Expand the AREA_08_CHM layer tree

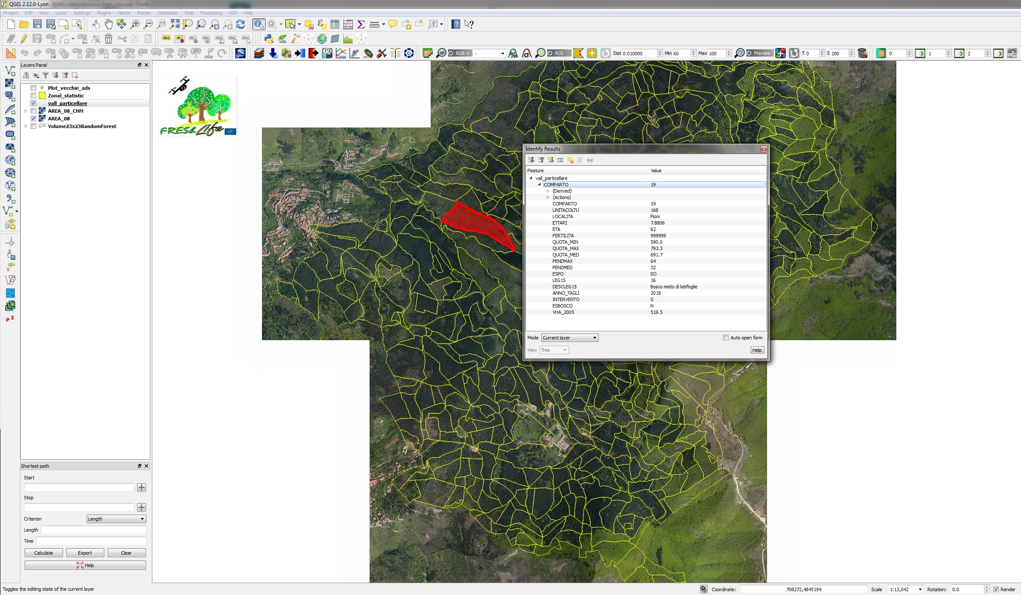click(26, 111)
